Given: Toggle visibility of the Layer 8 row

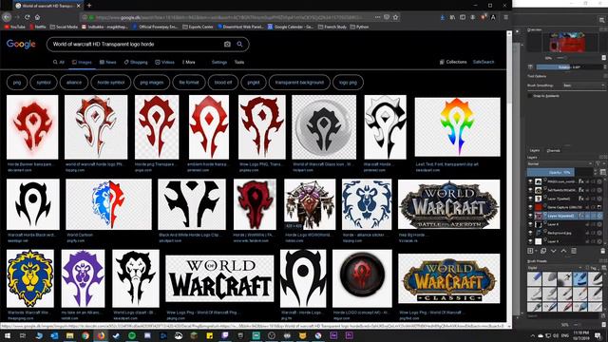Looking at the screenshot, I should [530, 224].
